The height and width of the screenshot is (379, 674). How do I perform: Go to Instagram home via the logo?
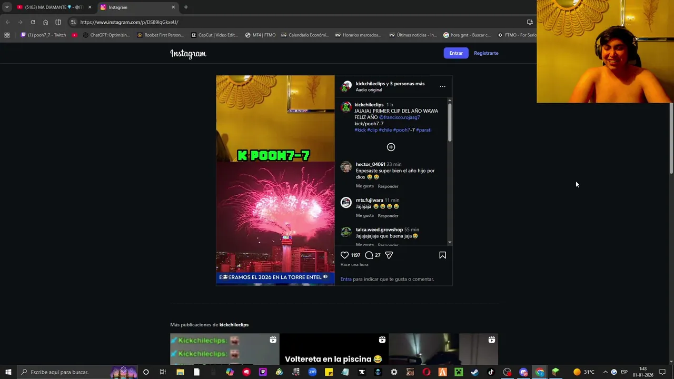coord(188,53)
